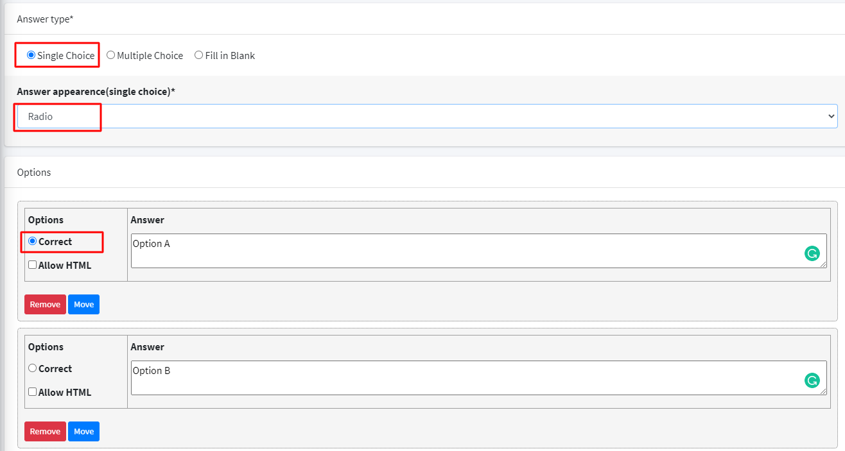This screenshot has width=845, height=451.
Task: Move the Option A answer block
Action: [83, 304]
